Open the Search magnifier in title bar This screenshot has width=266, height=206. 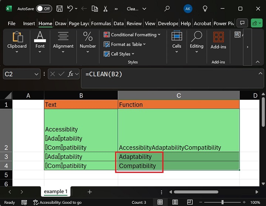pyautogui.click(x=167, y=8)
